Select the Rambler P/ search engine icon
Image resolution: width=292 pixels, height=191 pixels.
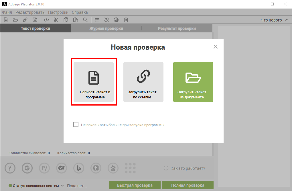tap(44, 168)
